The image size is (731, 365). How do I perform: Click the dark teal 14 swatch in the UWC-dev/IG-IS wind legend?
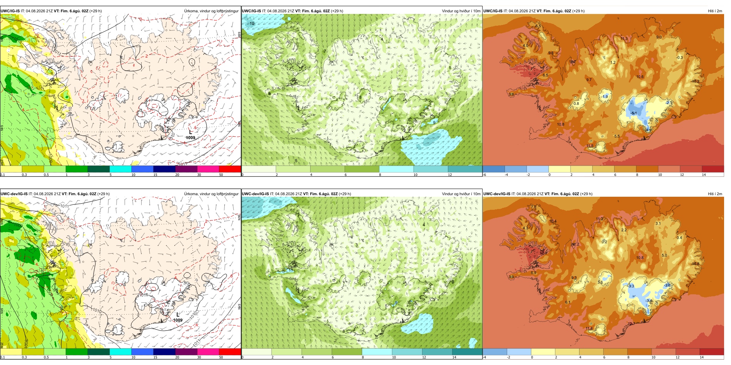tap(467, 352)
